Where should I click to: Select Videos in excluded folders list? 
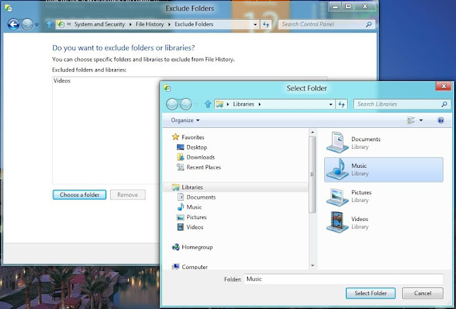pyautogui.click(x=62, y=81)
